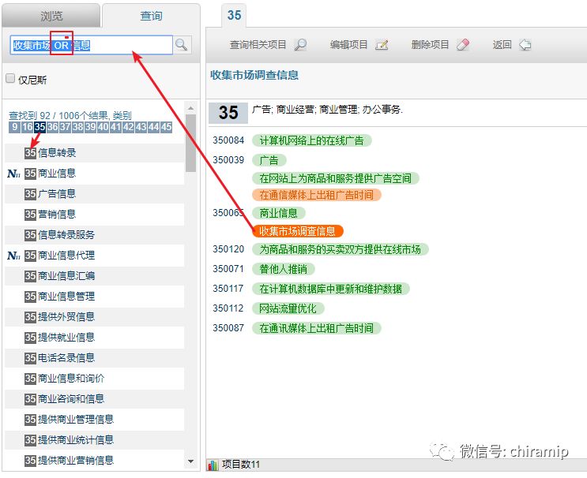
Task: Select highlighted 收集市场调查信息 item
Action: click(x=298, y=231)
